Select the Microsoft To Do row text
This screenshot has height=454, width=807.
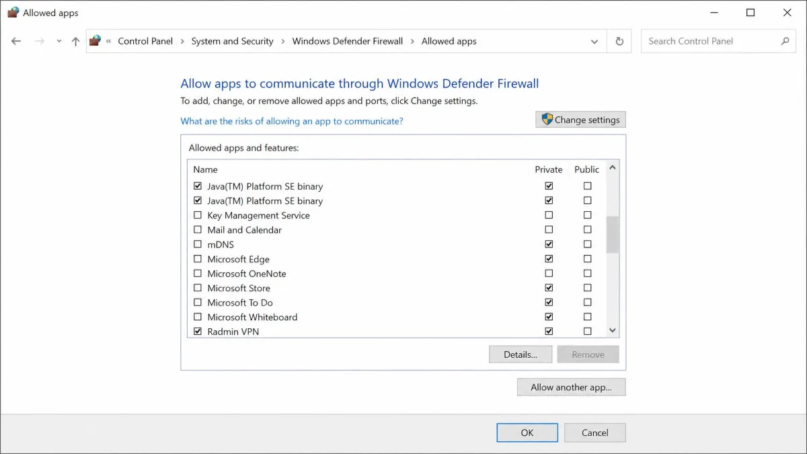[x=240, y=303]
